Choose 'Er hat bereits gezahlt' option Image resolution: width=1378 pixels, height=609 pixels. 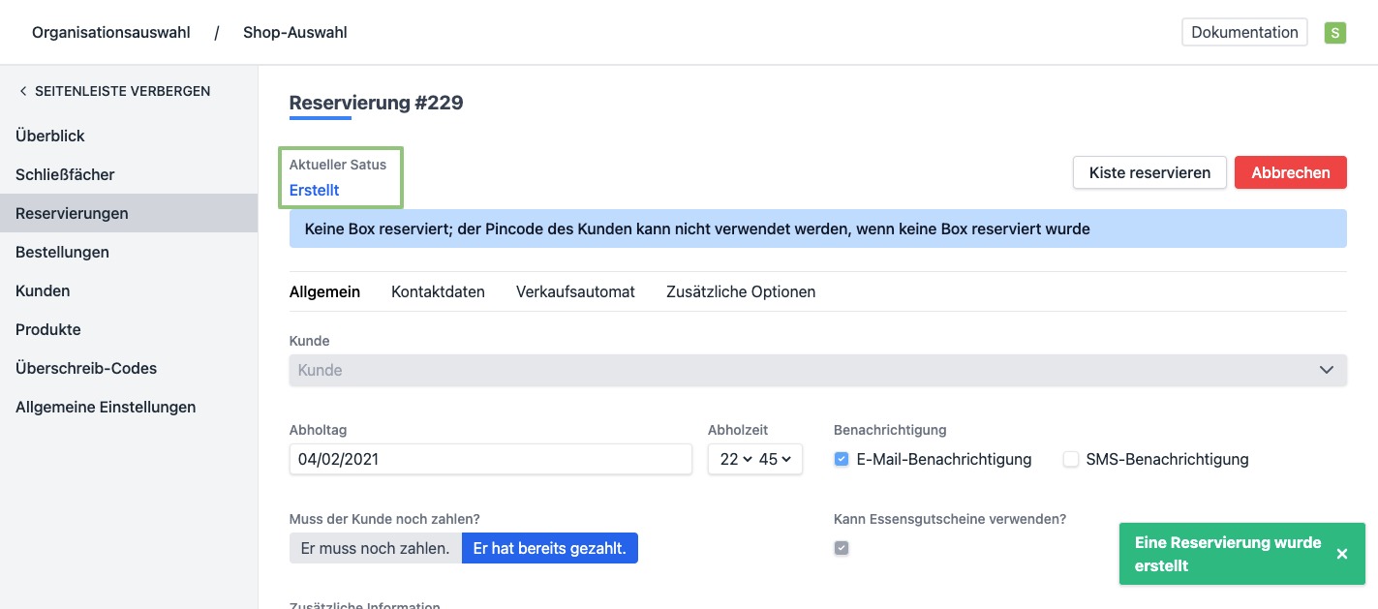tap(549, 548)
